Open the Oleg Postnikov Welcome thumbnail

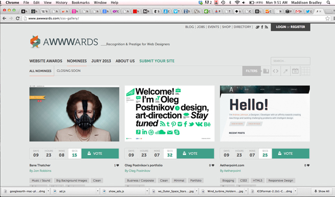pos(170,114)
